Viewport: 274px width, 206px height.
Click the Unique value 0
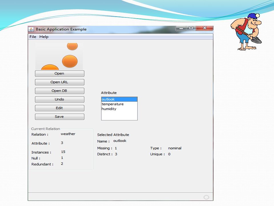click(169, 154)
